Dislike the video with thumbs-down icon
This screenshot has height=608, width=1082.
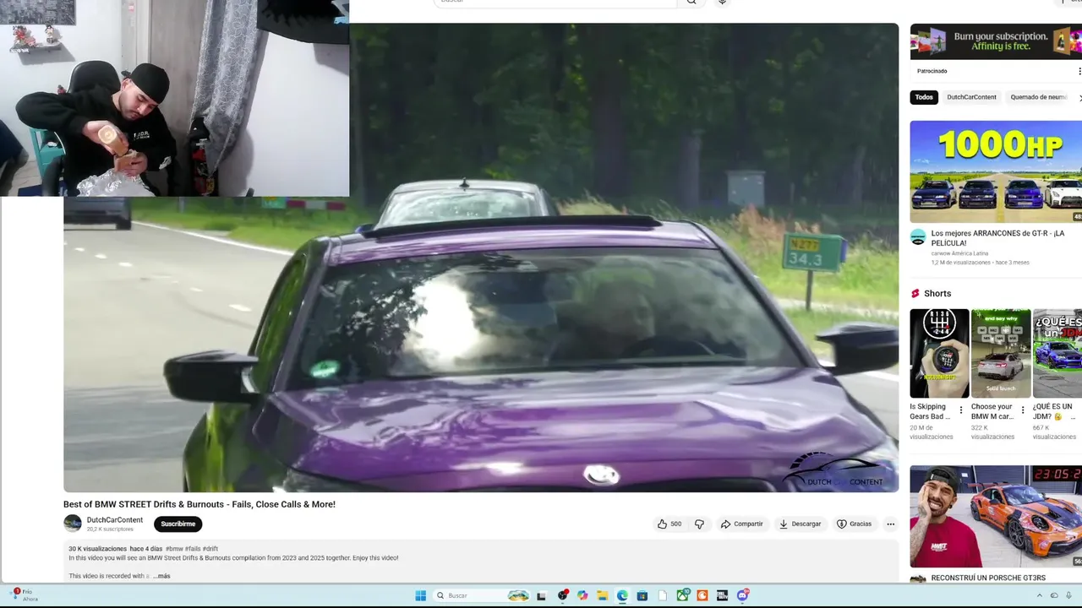click(699, 524)
